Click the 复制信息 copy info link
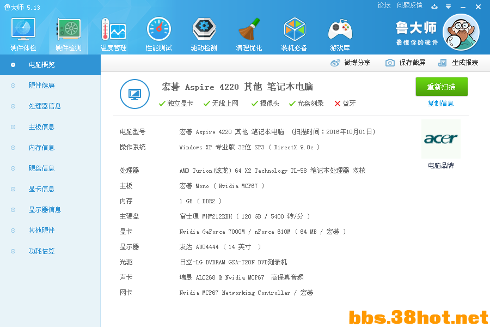 [x=440, y=104]
